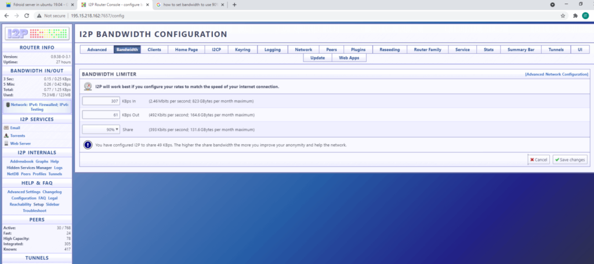The height and width of the screenshot is (264, 594).
Task: Open Logs link in sidebar
Action: 59,167
